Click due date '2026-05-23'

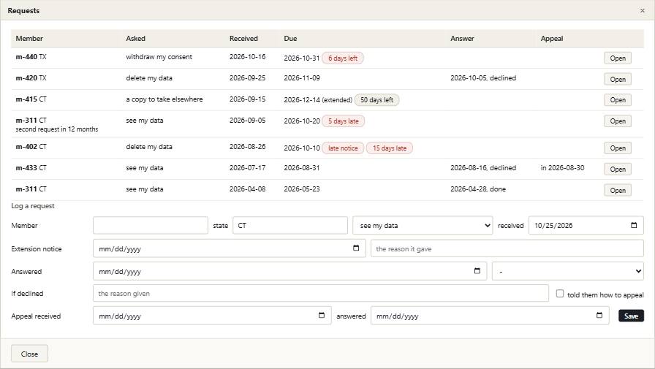(302, 189)
